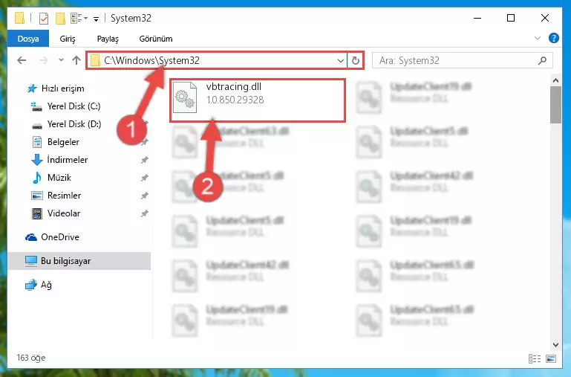This screenshot has height=377, width=571.
Task: Minimize the System32 window
Action: [477, 18]
